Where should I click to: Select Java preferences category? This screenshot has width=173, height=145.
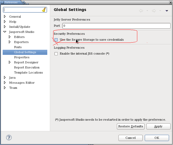point(12,78)
